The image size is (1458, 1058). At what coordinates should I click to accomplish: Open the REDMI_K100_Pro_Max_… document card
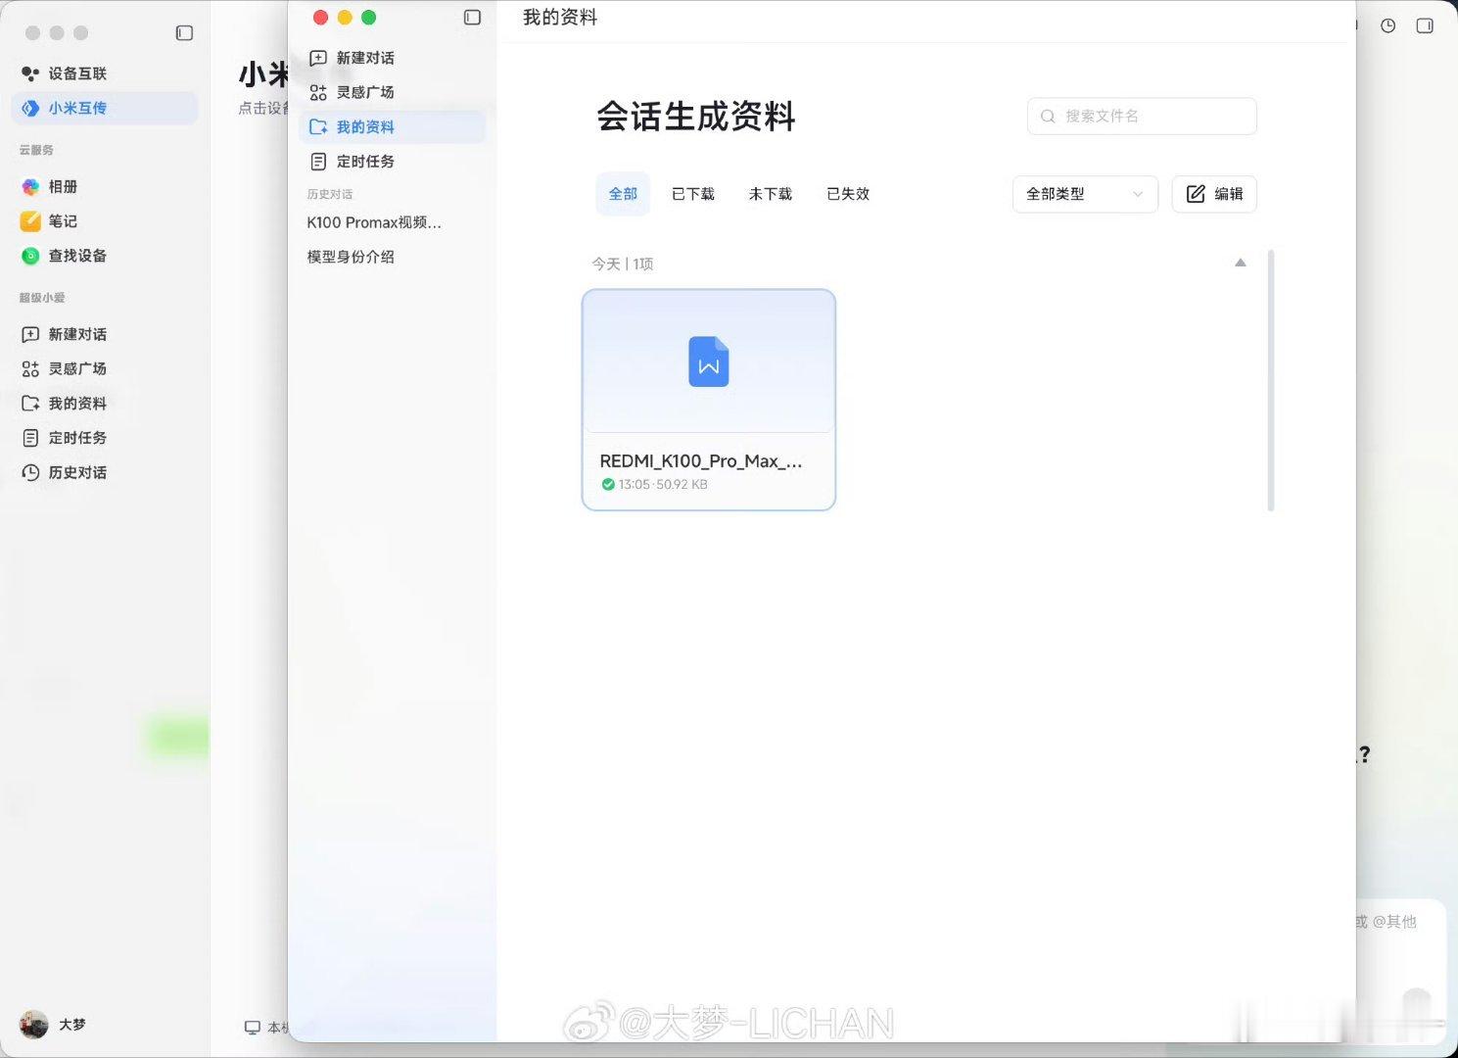tap(709, 400)
